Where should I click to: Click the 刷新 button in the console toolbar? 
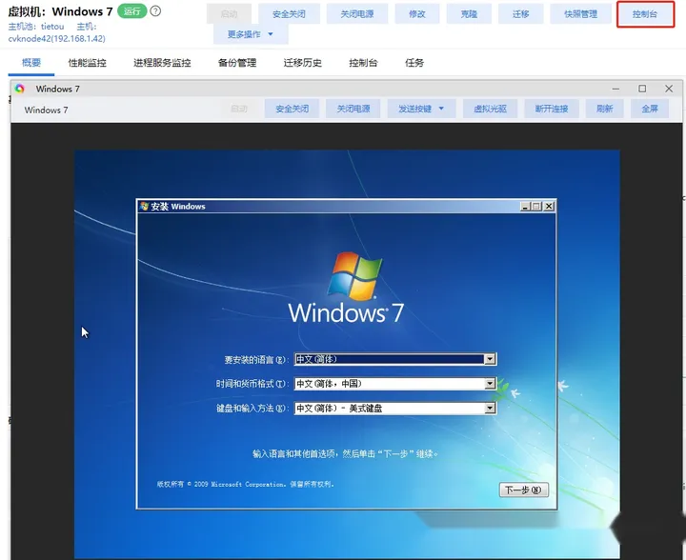pos(605,109)
